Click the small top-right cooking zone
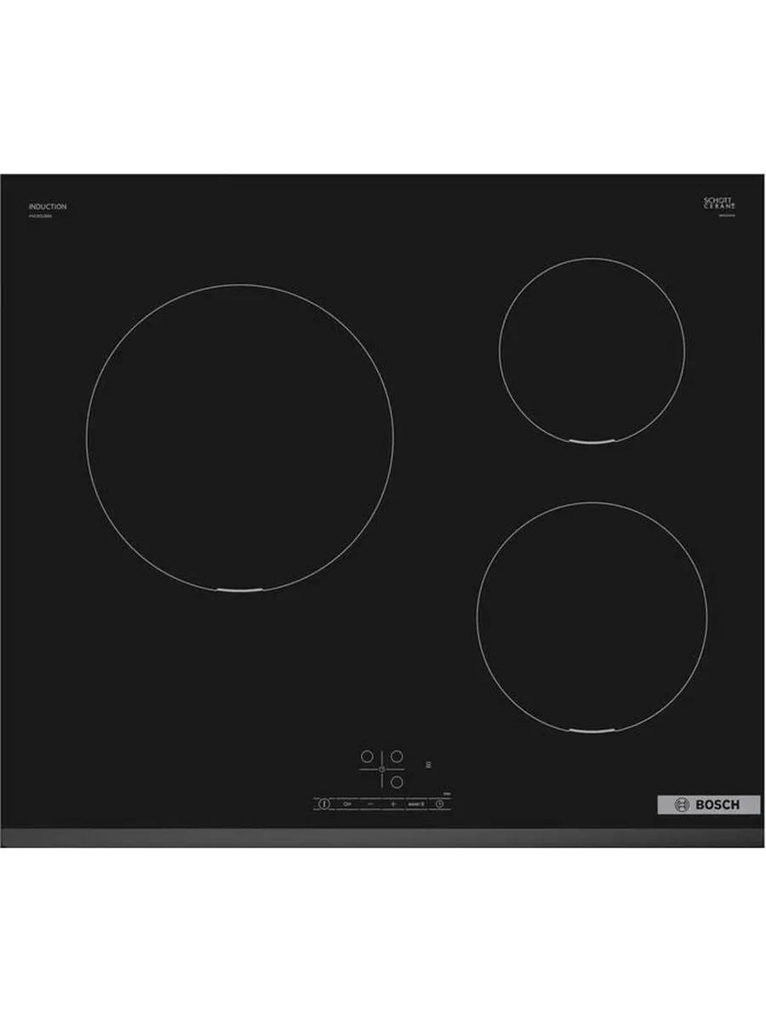 (592, 349)
